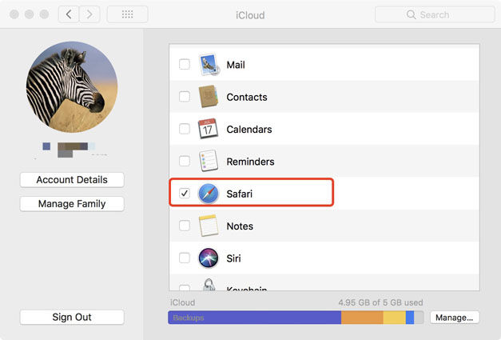Image resolution: width=501 pixels, height=340 pixels.
Task: Click the zebra profile picture
Action: tap(72, 87)
